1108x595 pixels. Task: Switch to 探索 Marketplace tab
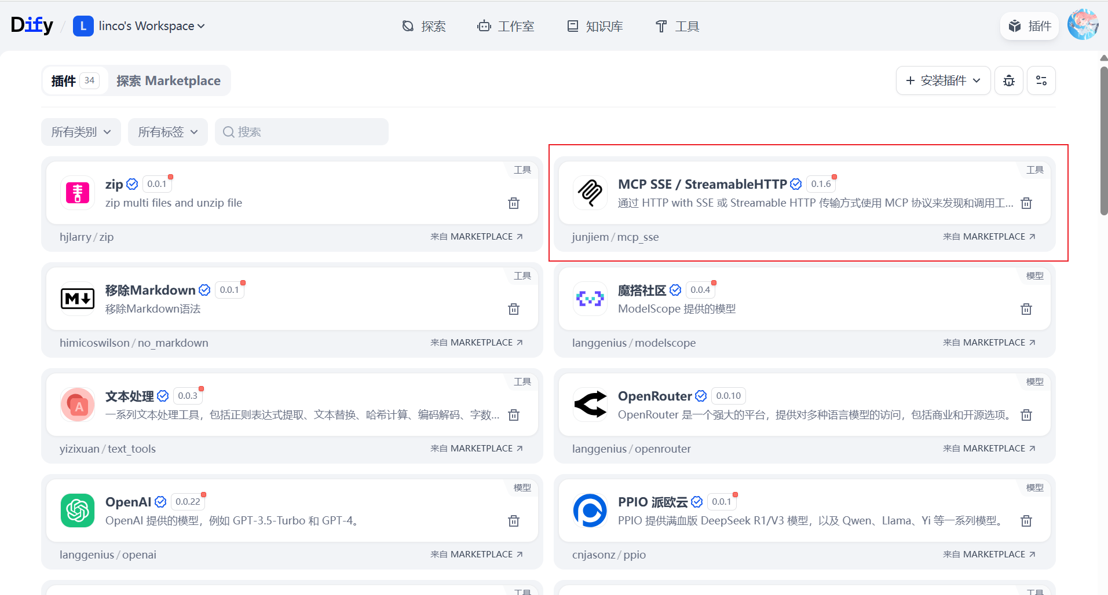click(x=169, y=80)
